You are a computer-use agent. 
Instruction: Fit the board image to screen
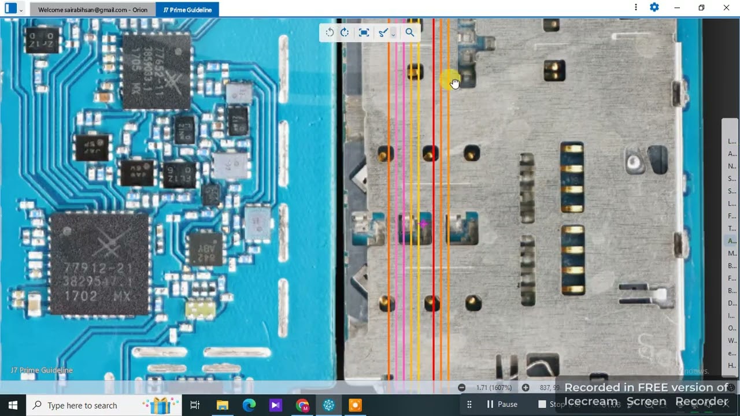click(364, 32)
